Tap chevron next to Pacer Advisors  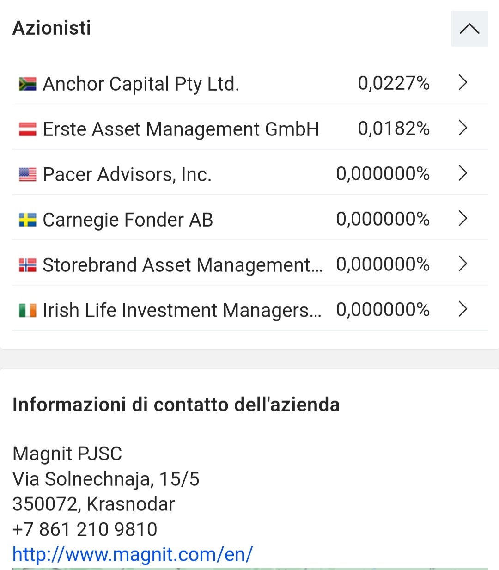point(462,173)
